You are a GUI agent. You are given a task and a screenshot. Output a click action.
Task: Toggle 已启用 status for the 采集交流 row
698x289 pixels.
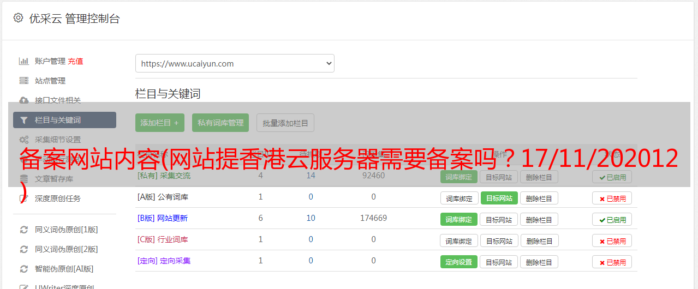point(612,177)
